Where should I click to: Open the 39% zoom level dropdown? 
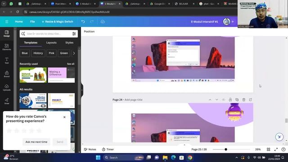(x=258, y=149)
